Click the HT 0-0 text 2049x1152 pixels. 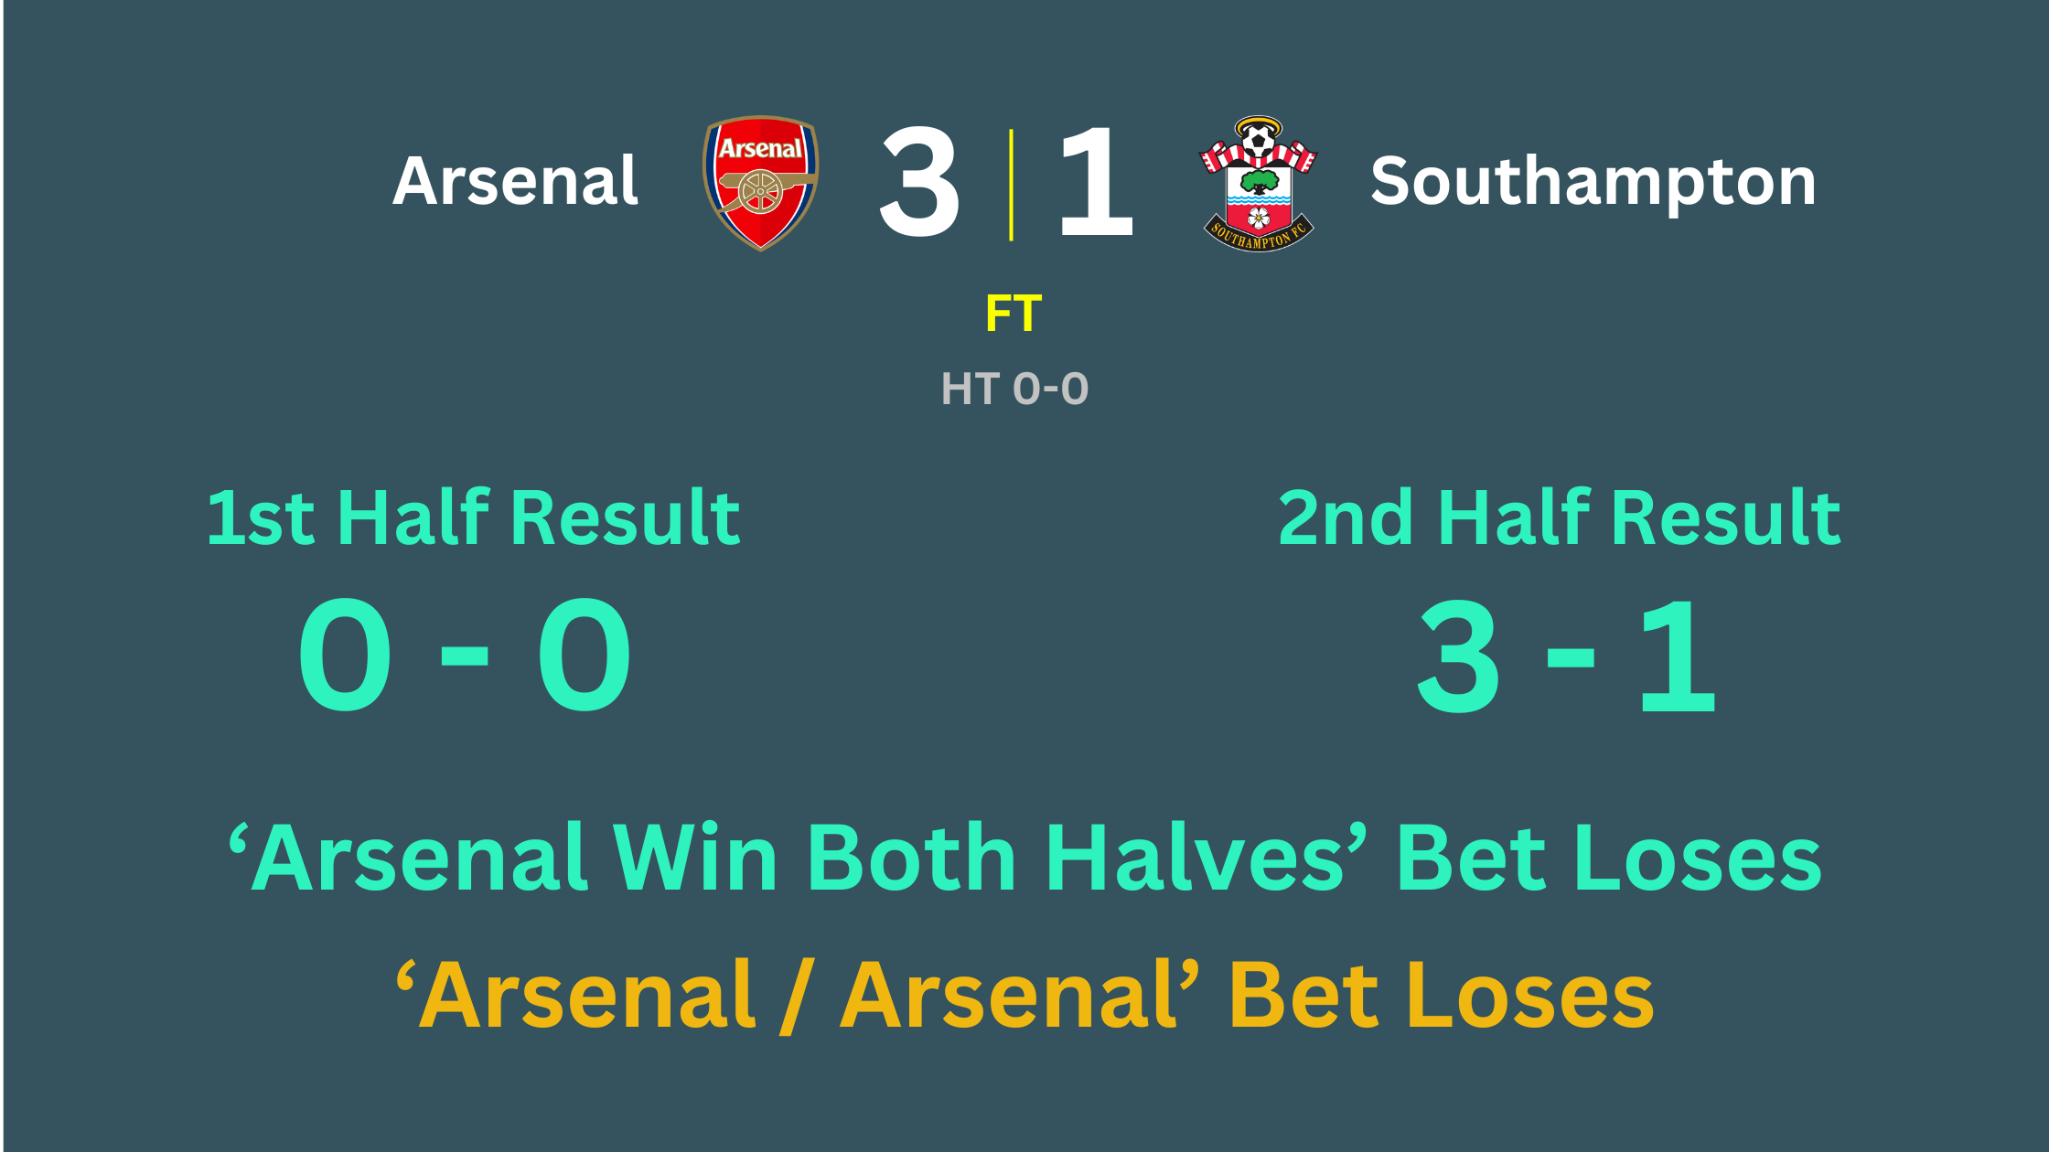1014,389
